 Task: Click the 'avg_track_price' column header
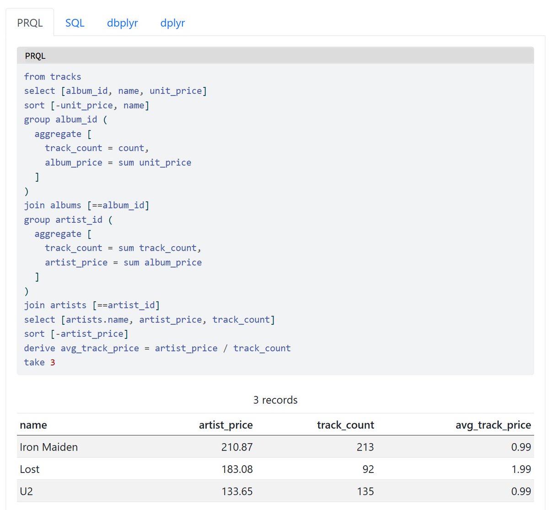point(492,425)
